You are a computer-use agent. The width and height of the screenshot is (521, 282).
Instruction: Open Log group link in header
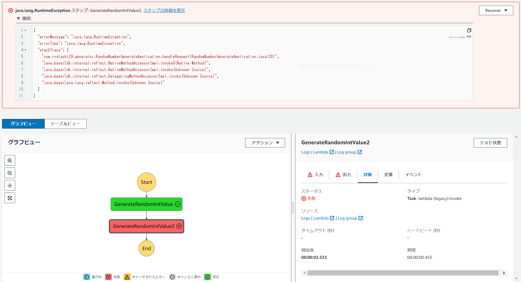click(x=349, y=152)
